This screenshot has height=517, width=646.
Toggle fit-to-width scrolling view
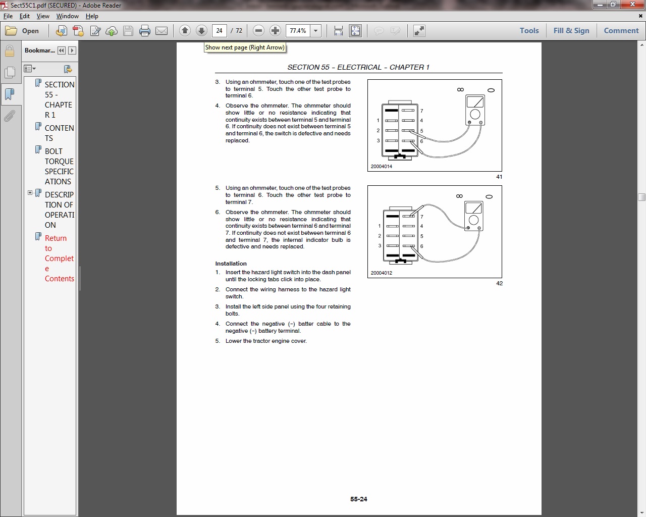[x=339, y=31]
